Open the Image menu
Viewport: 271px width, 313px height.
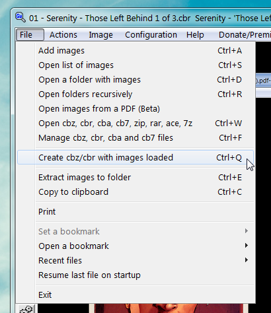coord(100,35)
